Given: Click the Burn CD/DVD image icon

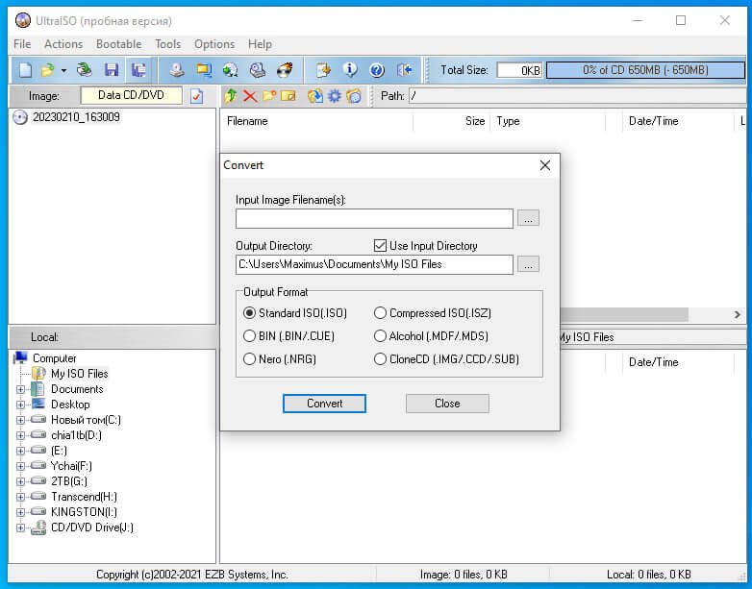Looking at the screenshot, I should pos(285,70).
